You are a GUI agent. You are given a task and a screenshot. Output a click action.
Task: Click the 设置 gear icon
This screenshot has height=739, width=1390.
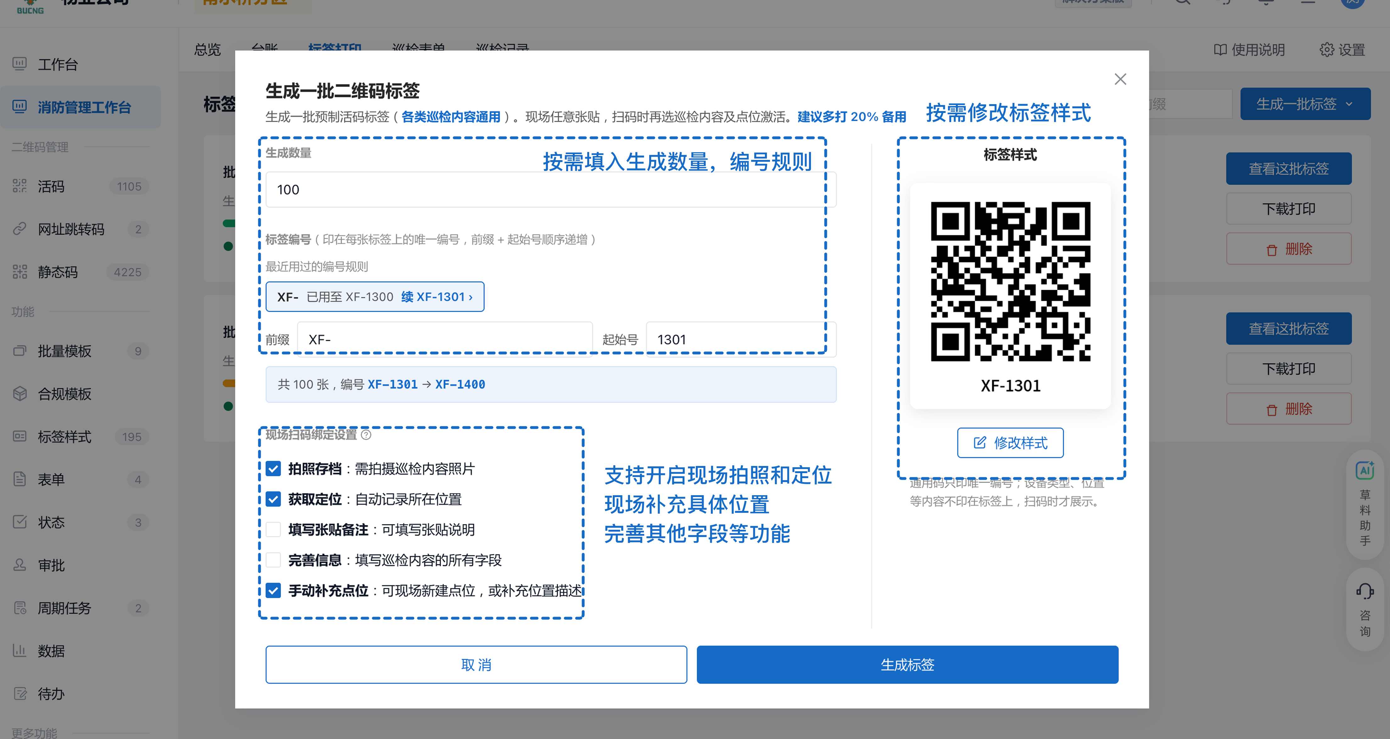pos(1327,50)
